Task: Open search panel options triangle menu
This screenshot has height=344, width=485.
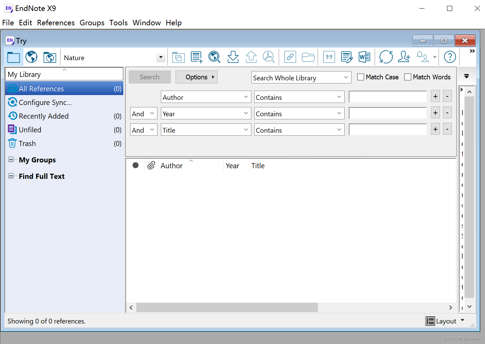Action: [467, 76]
